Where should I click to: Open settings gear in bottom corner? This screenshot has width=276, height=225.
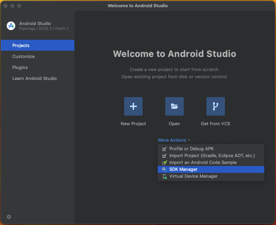tap(9, 217)
